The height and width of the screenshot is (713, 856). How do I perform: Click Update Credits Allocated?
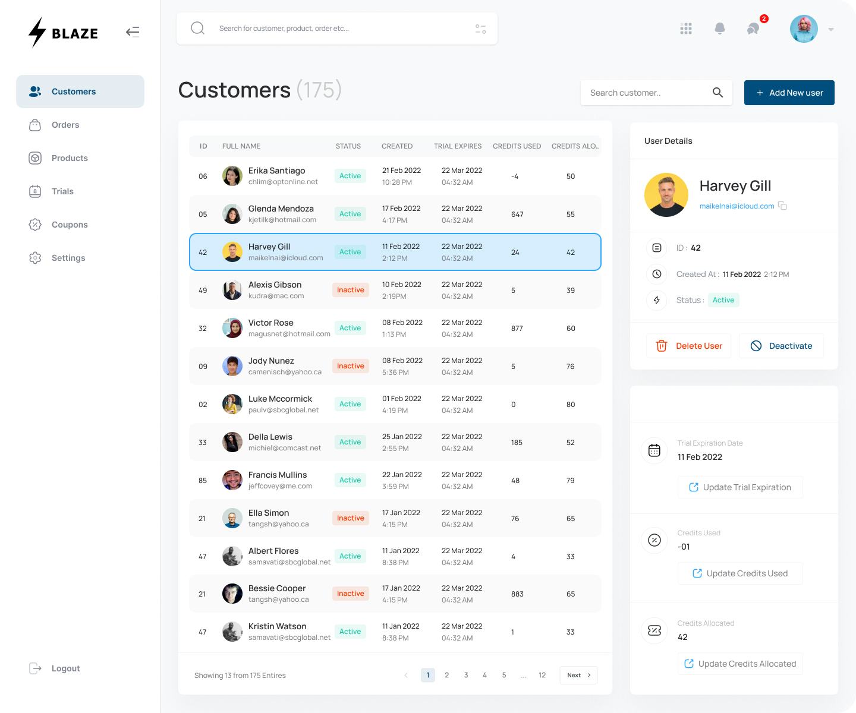(740, 664)
